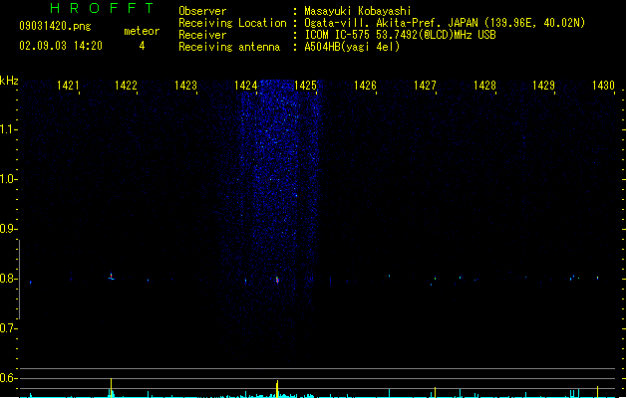Viewport: 627px width, 398px height.
Task: Click the timestamp 02.09.03 14:20
Action: pyautogui.click(x=61, y=46)
